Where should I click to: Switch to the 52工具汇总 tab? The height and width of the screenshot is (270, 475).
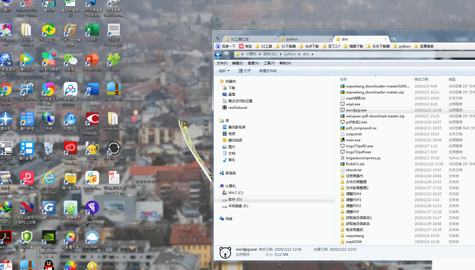[x=250, y=39]
